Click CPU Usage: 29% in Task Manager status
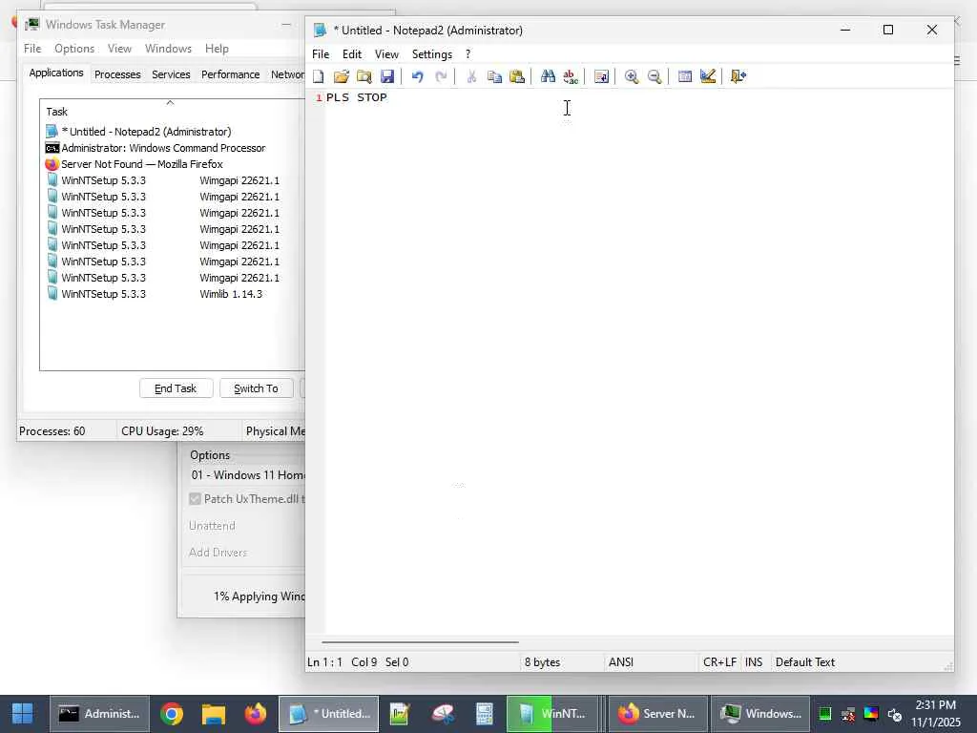The width and height of the screenshot is (977, 733). 162,430
